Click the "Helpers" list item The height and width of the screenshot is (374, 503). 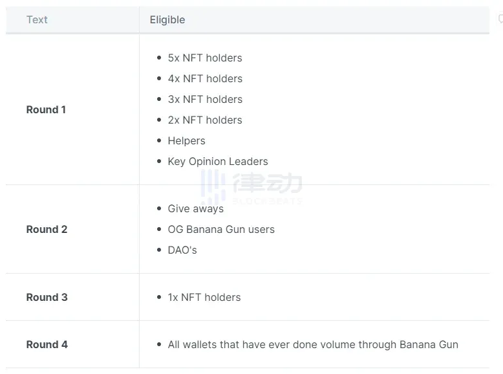click(186, 140)
